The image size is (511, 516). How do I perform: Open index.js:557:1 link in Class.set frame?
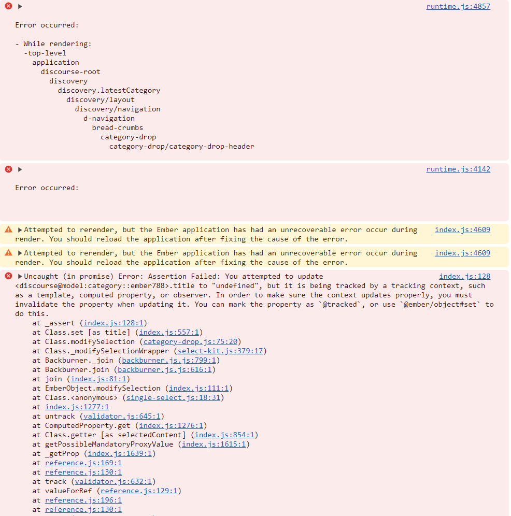tap(169, 333)
